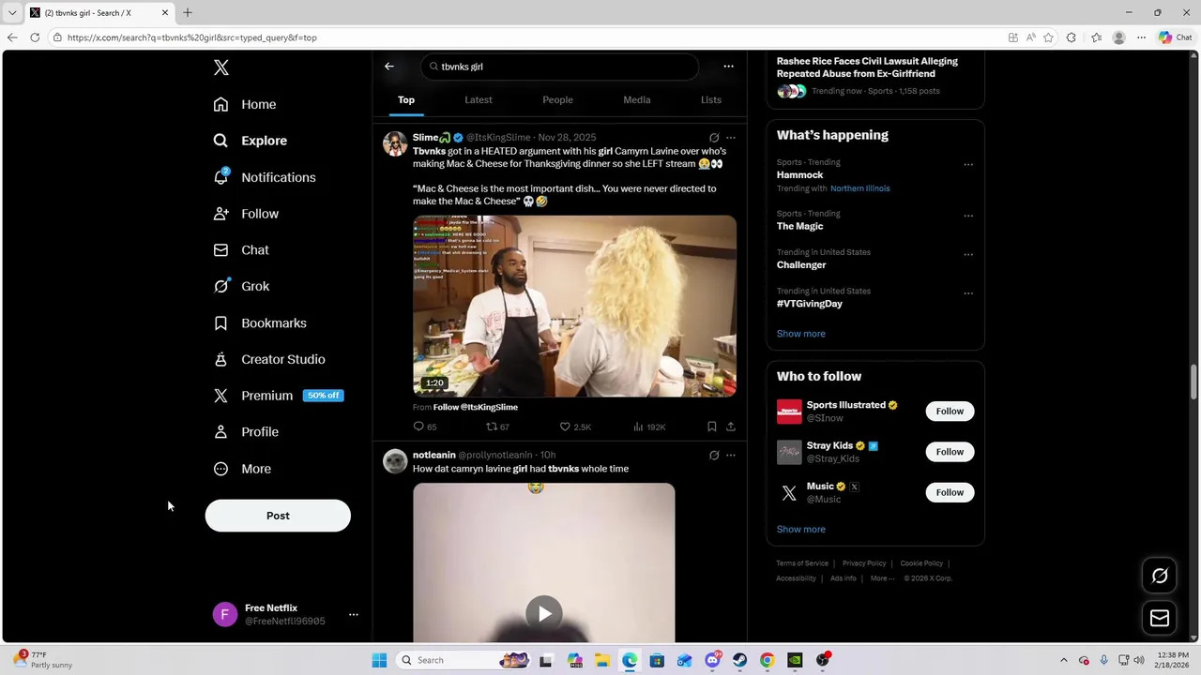Screen dimensions: 1201x675
Task: Open Privacy Policy link
Action: tap(864, 563)
